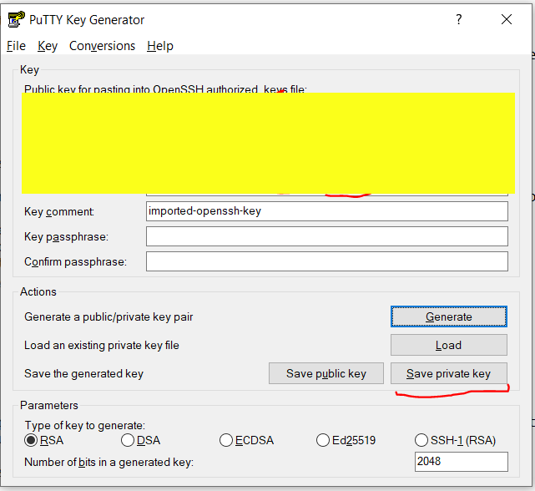
Task: Click the number of bits field
Action: point(461,462)
